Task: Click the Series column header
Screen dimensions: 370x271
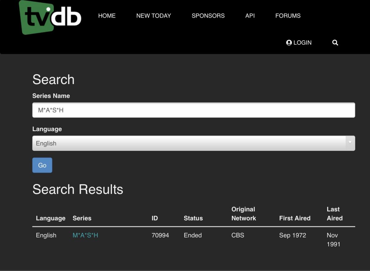Action: coord(82,218)
